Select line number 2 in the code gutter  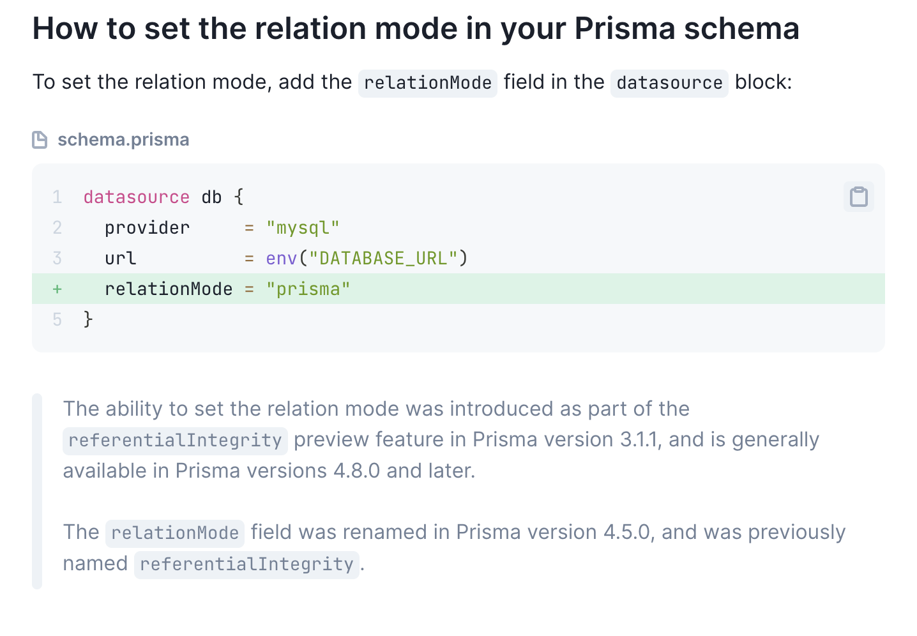tap(57, 227)
